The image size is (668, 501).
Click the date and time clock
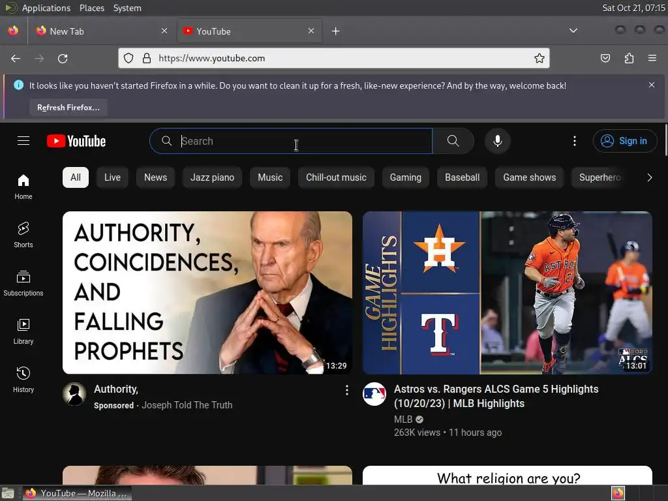coord(633,8)
